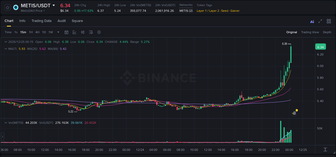Viewport: 336px width, 157px height.
Task: Open the chart settings hexagon icon
Action: (99, 32)
